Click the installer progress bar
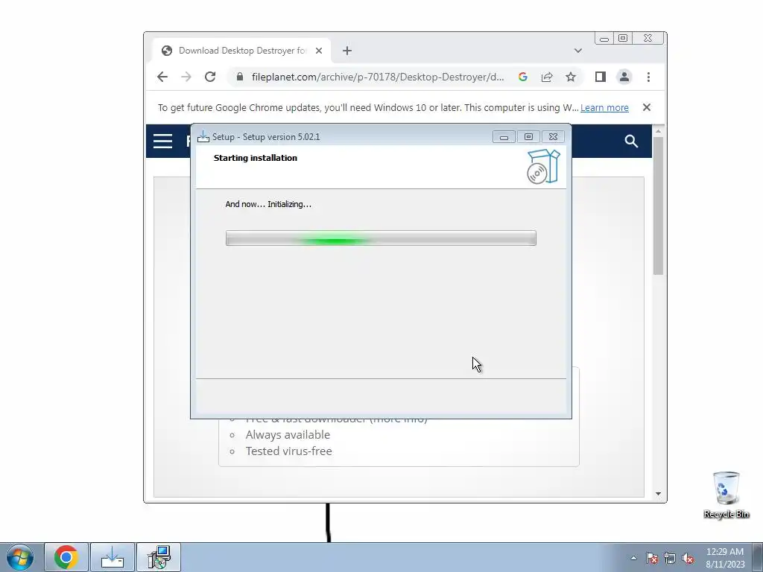 [381, 238]
